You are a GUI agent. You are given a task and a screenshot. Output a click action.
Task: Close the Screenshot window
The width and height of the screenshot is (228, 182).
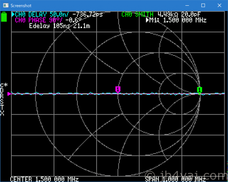(x=220, y=5)
